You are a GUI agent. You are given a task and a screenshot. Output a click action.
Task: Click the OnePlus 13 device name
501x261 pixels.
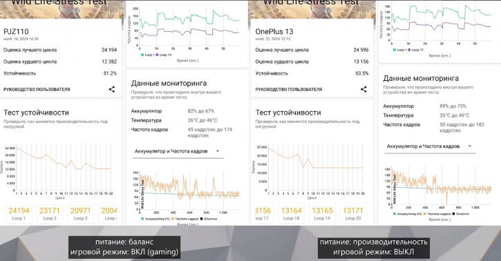tap(274, 32)
